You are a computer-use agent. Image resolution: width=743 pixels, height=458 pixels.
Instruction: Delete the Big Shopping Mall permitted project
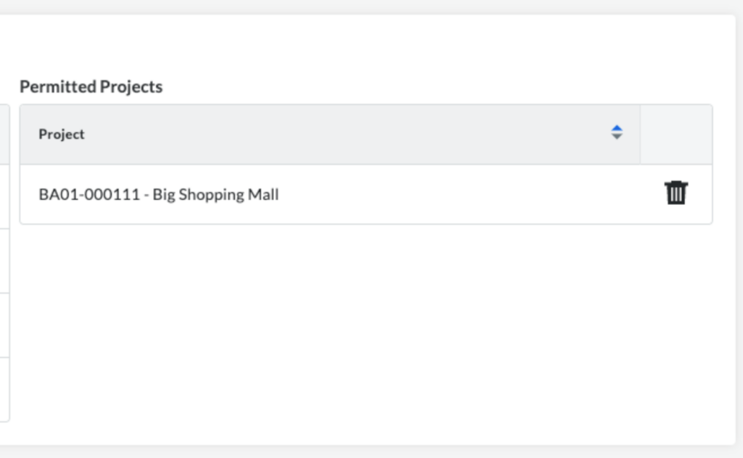pos(676,193)
